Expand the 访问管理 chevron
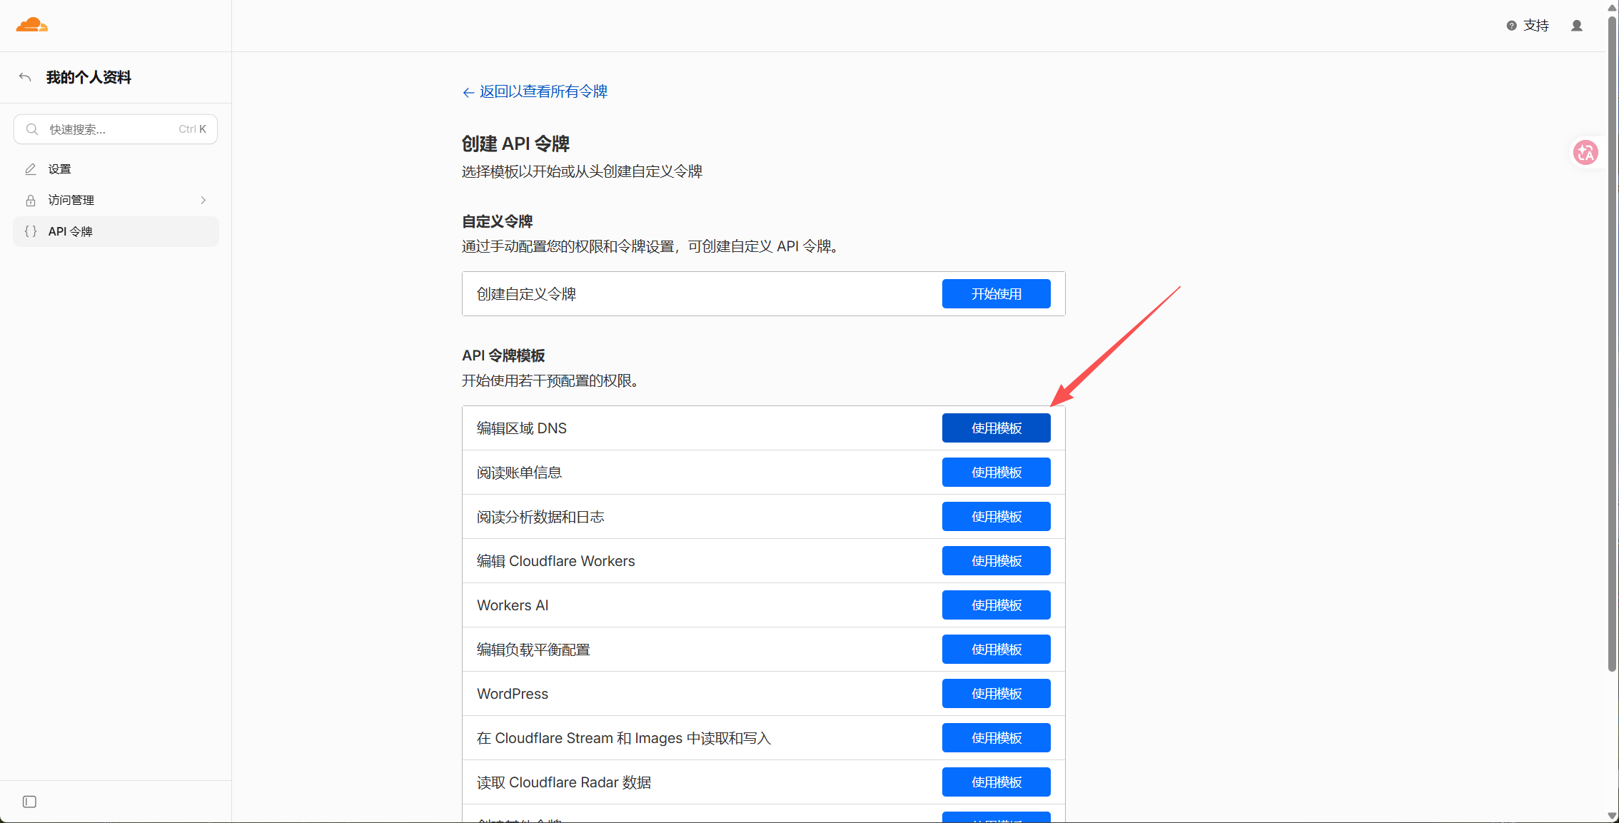 coord(203,201)
